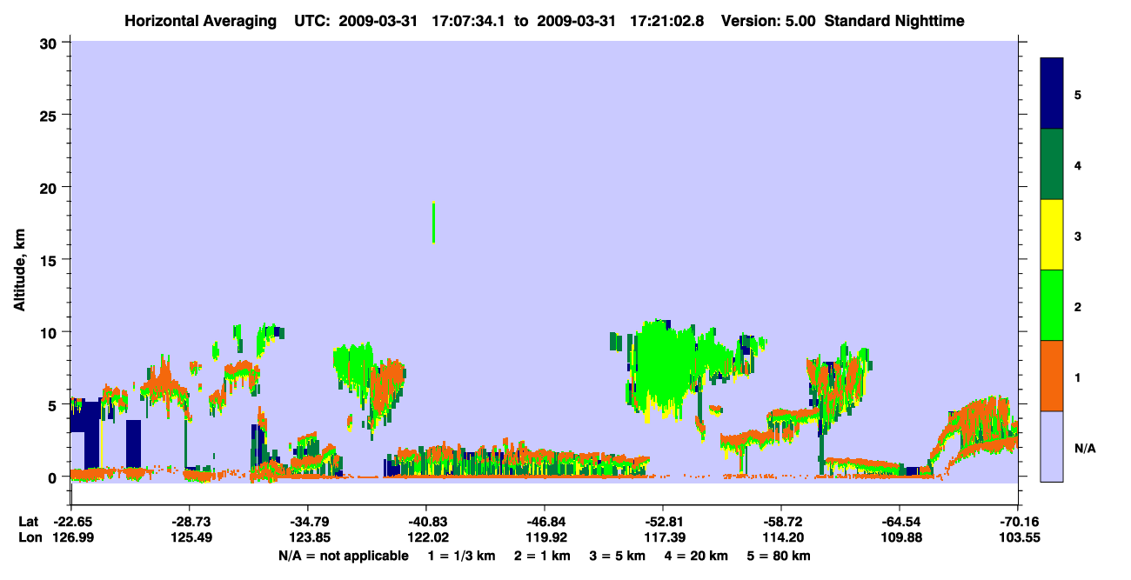Click the altitude tick label 10

pyautogui.click(x=50, y=332)
